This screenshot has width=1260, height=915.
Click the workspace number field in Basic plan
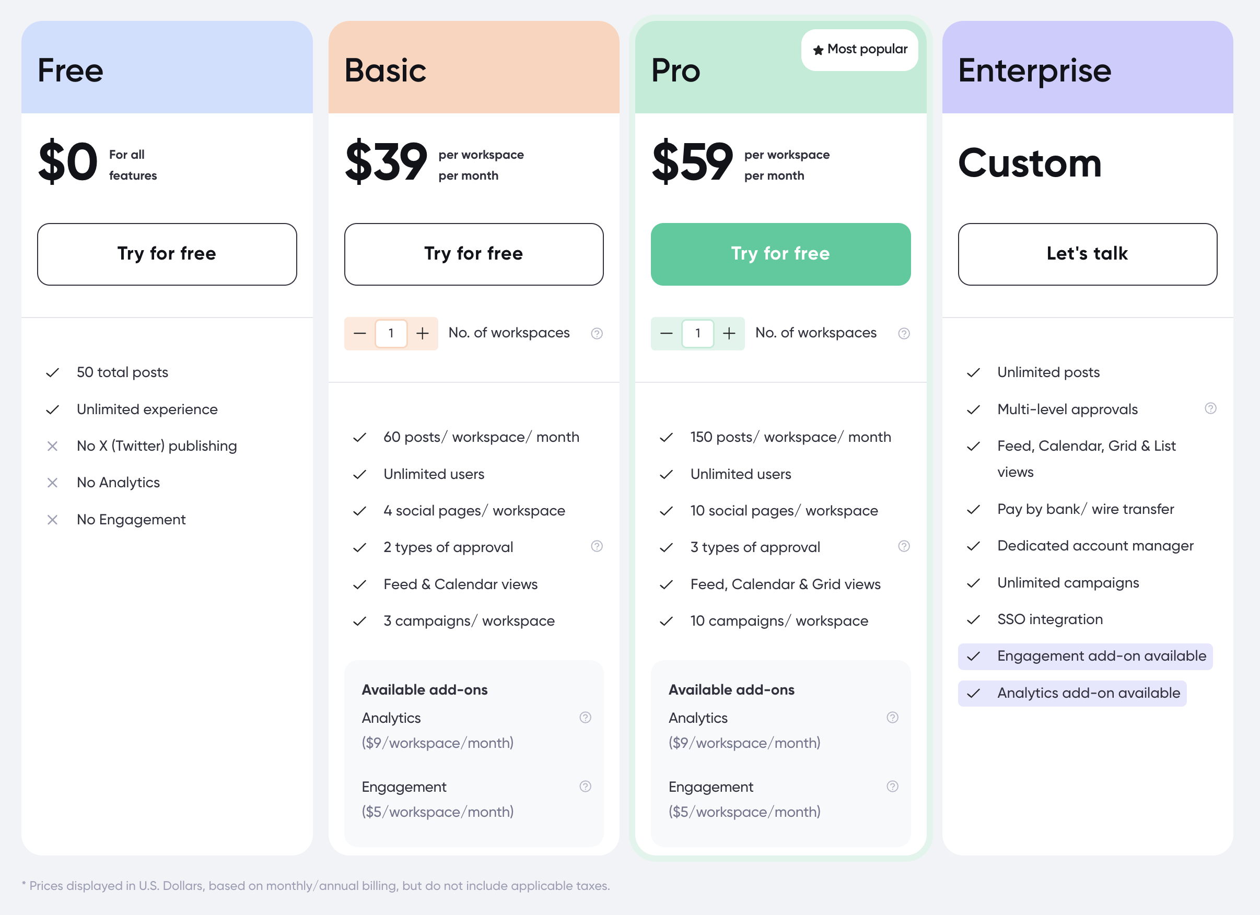tap(391, 333)
